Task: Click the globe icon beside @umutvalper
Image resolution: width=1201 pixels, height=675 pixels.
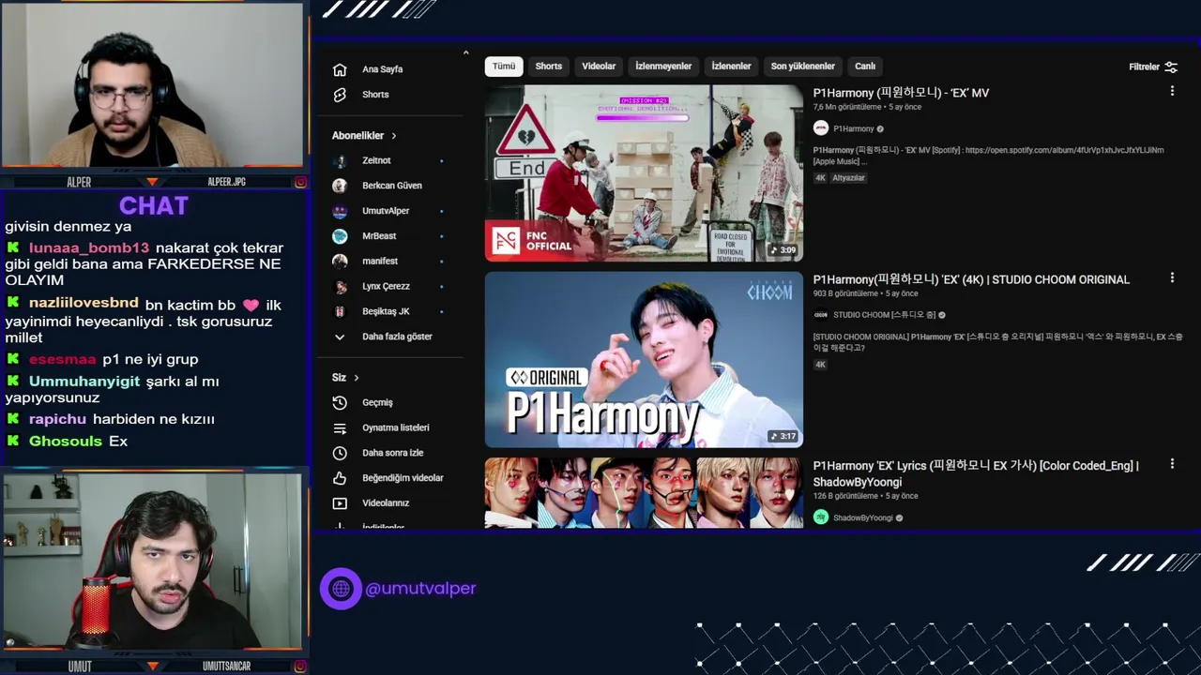Action: 341,589
